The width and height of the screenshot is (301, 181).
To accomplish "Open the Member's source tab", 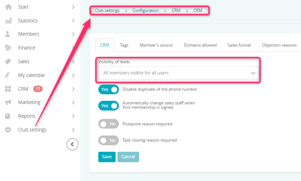I will 156,45.
